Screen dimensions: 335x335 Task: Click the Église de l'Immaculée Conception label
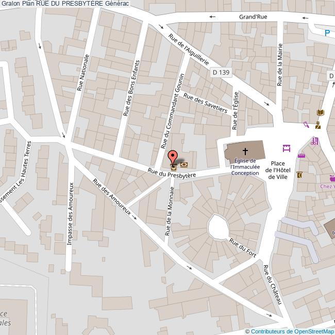click(x=245, y=166)
